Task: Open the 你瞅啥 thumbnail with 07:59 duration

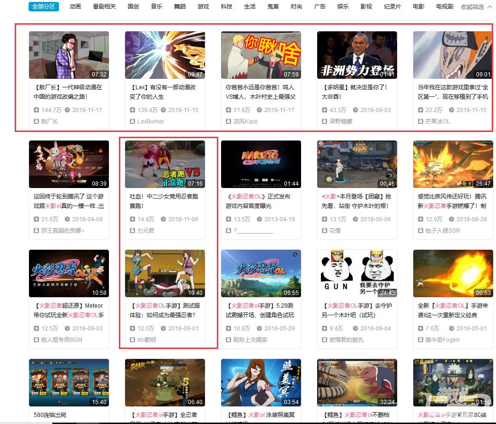Action: tap(261, 55)
